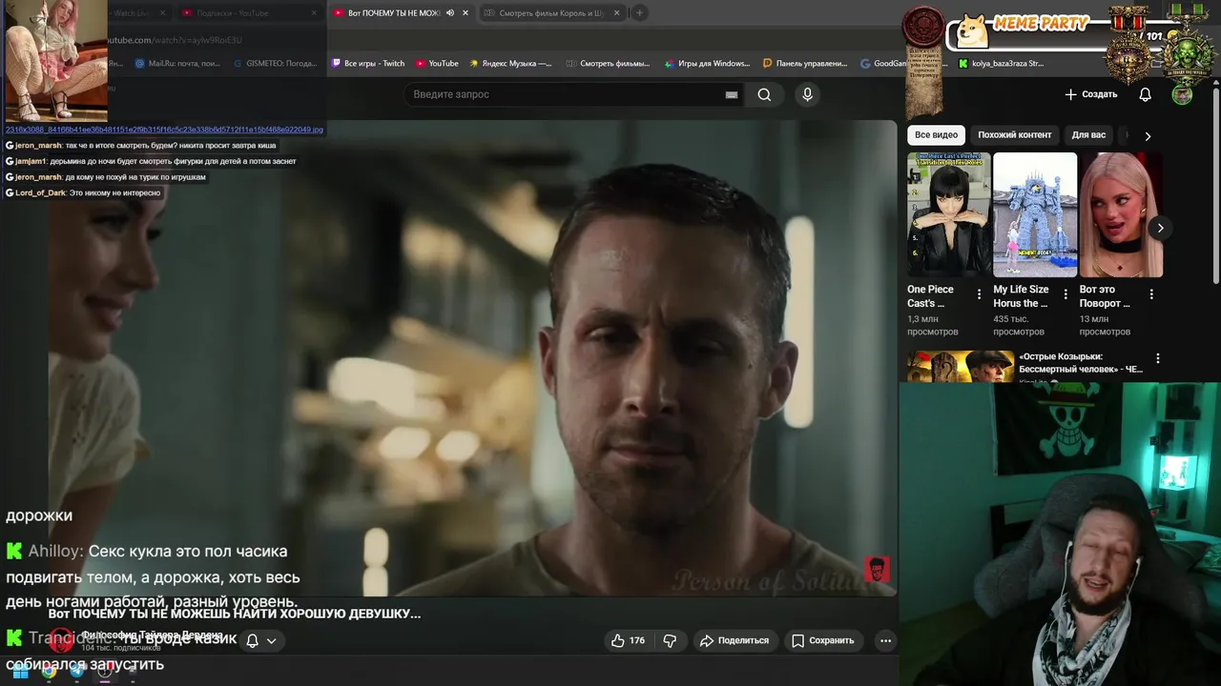Switch to Смотреть фильм Король browser tab
This screenshot has height=686, width=1221.
[551, 13]
